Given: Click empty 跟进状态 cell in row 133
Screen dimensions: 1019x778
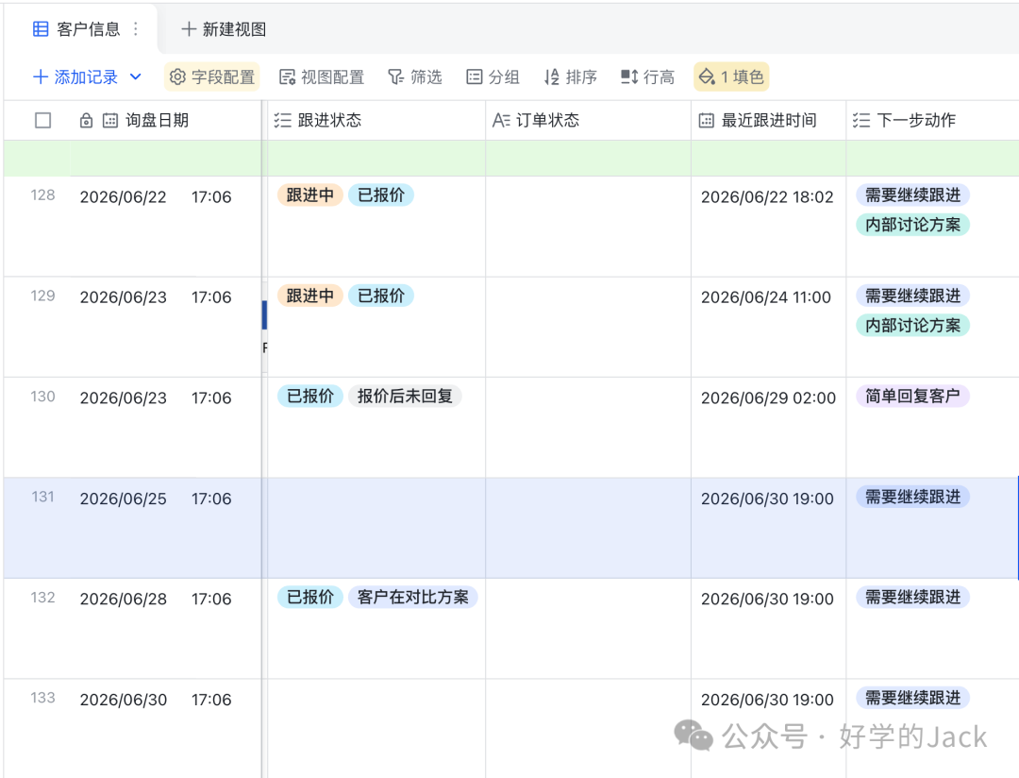Looking at the screenshot, I should pyautogui.click(x=376, y=729).
